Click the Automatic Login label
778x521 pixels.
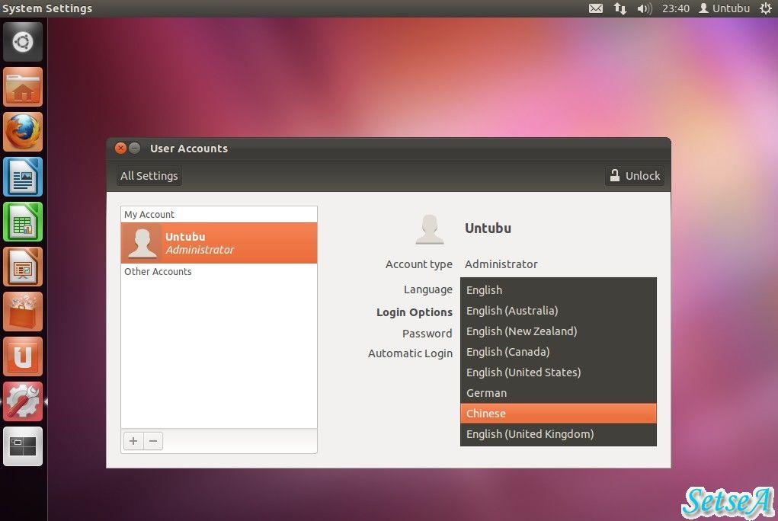[410, 353]
